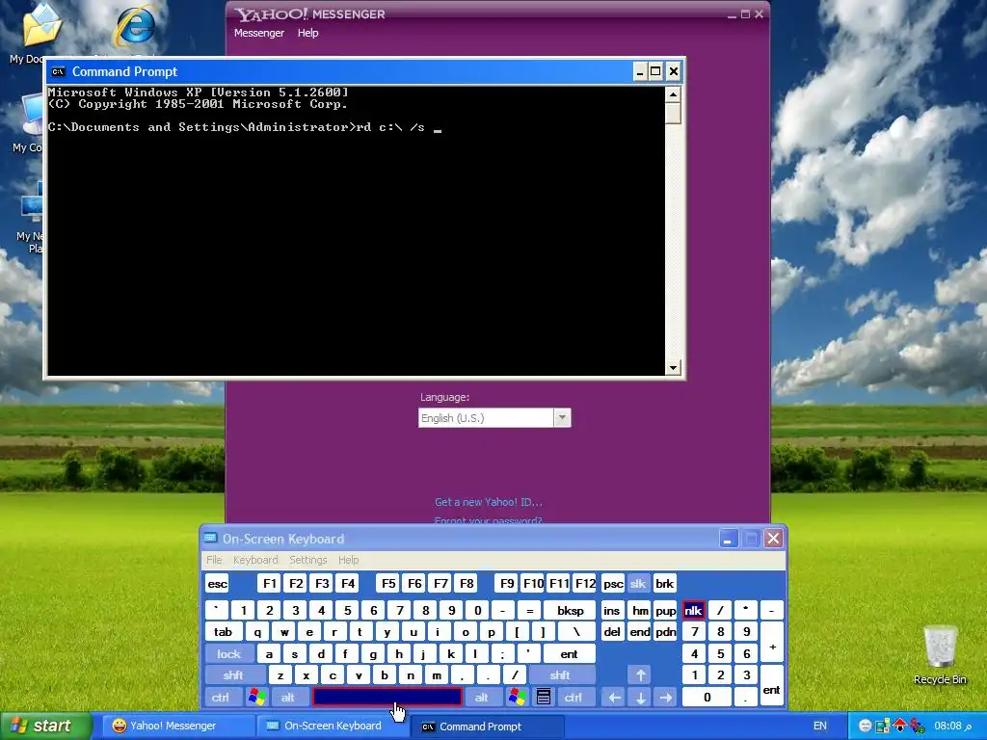Image resolution: width=987 pixels, height=740 pixels.
Task: Click the application menu key on the keyboard
Action: 544,698
